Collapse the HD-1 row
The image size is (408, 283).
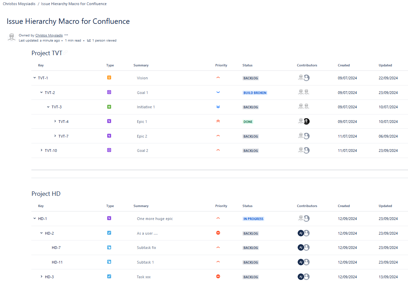(x=35, y=219)
